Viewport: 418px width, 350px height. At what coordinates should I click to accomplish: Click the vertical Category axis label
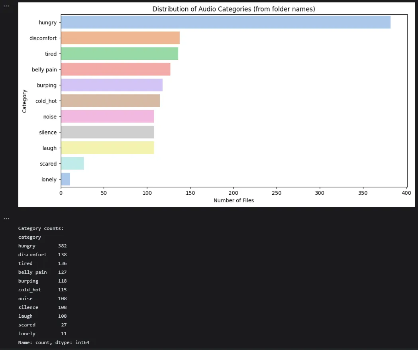24,101
